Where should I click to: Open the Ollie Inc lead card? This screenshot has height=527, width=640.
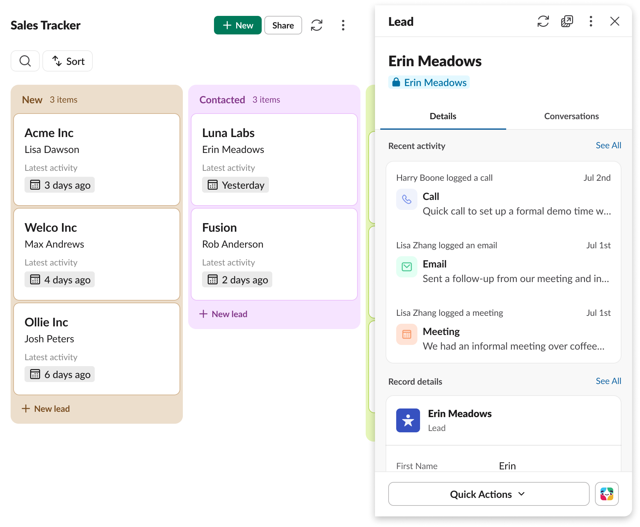point(97,349)
